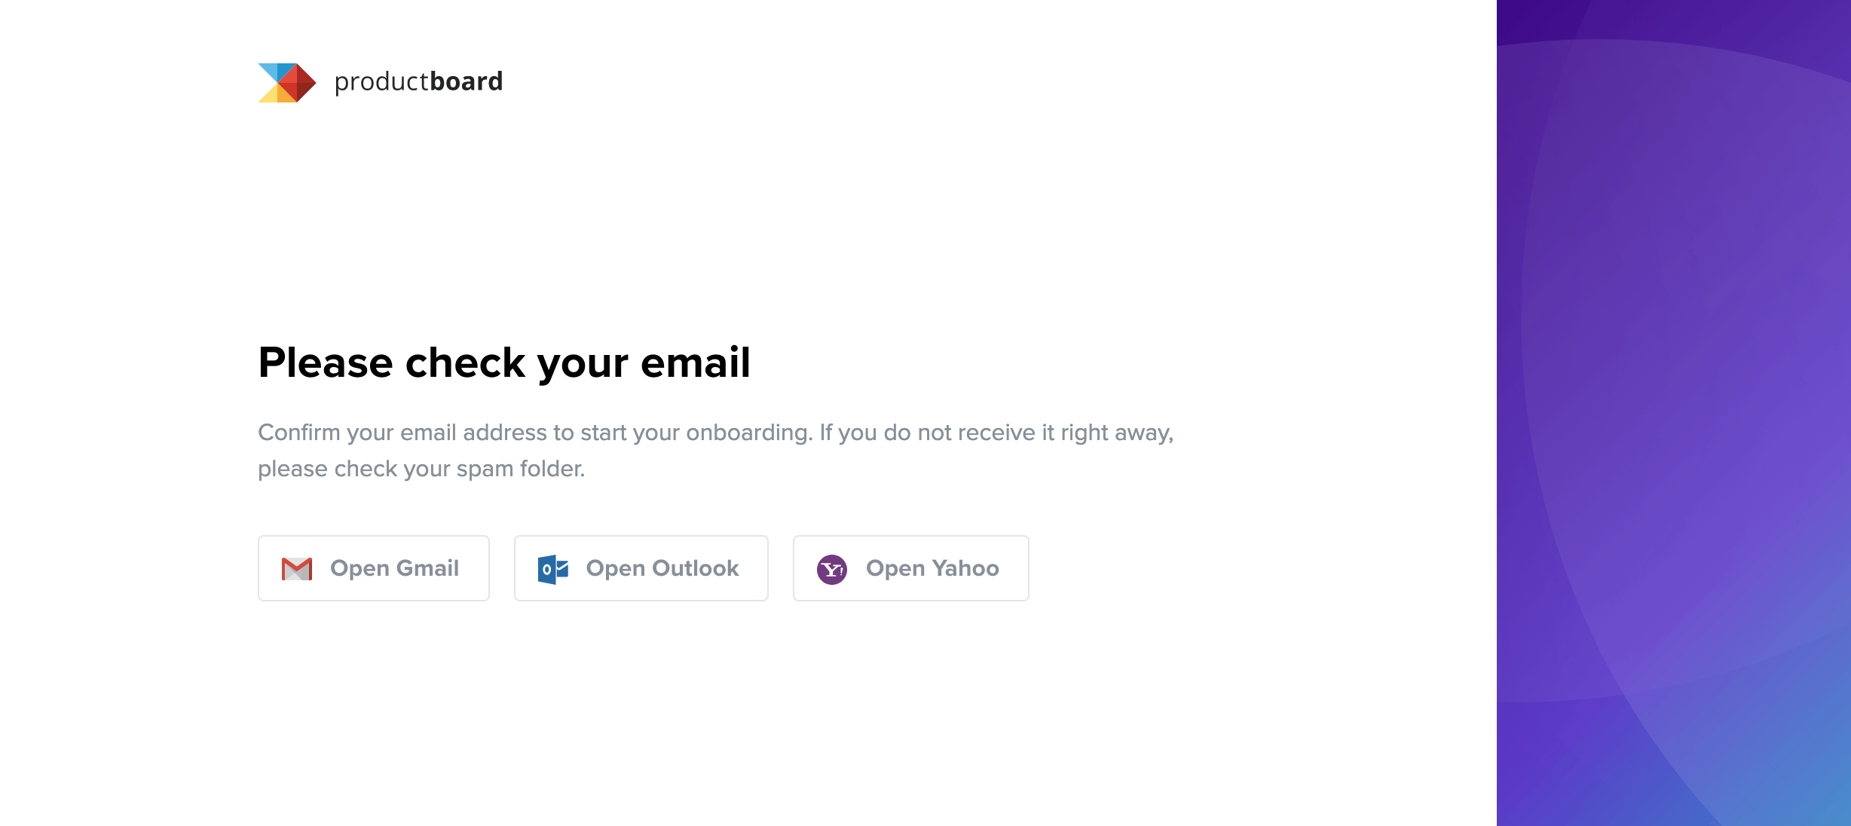
Task: Click the Yahoo purple circle icon
Action: (834, 568)
